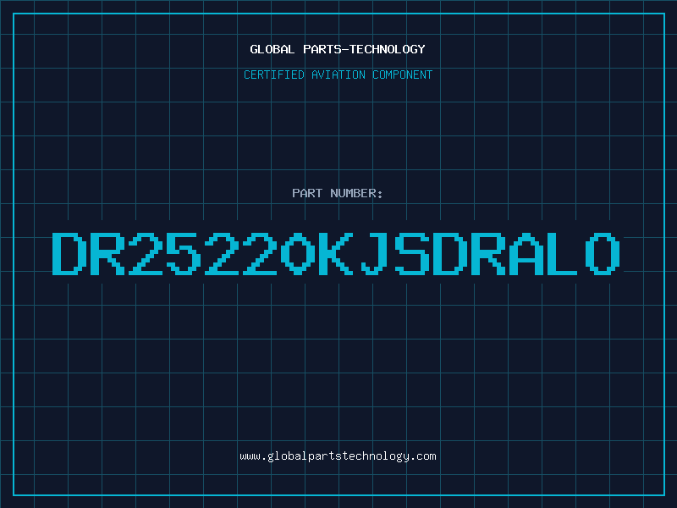This screenshot has width=677, height=508.
Task: Open the www.globalpartstechnology.com link
Action: (x=338, y=456)
